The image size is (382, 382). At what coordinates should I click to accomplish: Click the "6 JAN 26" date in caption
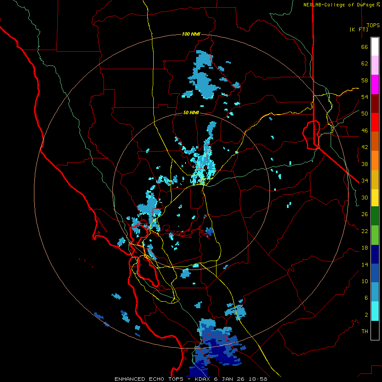click(x=230, y=379)
